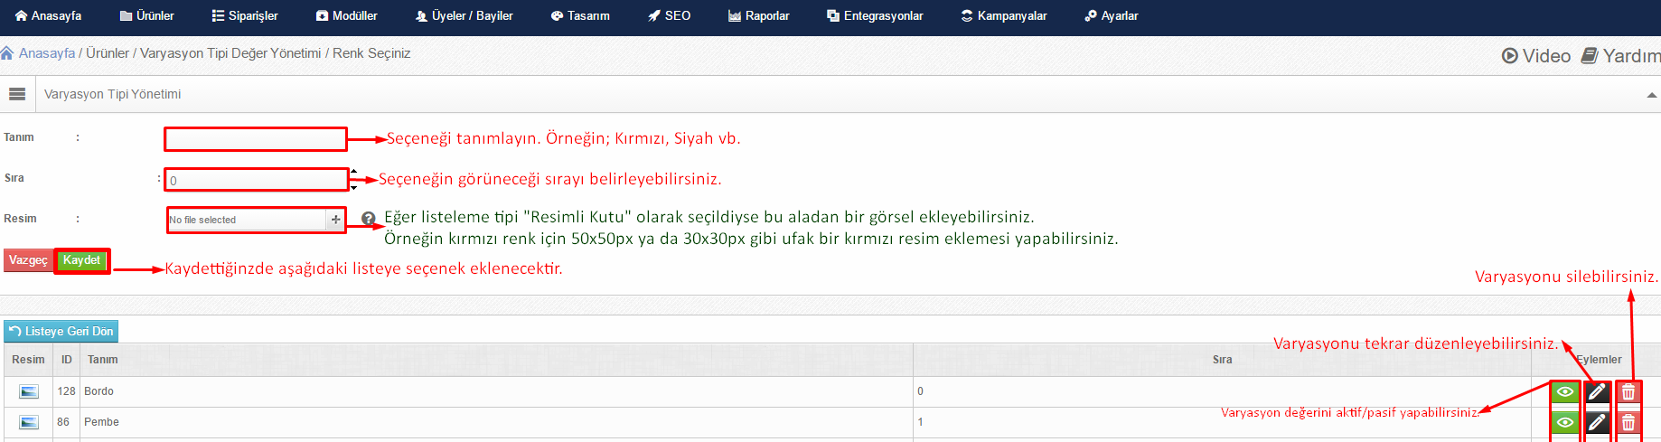This screenshot has height=442, width=1661.
Task: Click the Anasayfa breadcrumb link
Action: pos(47,53)
